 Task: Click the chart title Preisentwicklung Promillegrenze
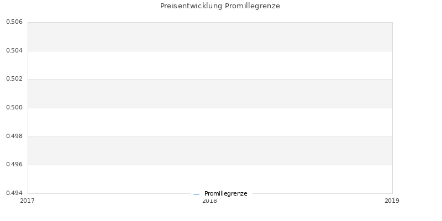(220, 6)
